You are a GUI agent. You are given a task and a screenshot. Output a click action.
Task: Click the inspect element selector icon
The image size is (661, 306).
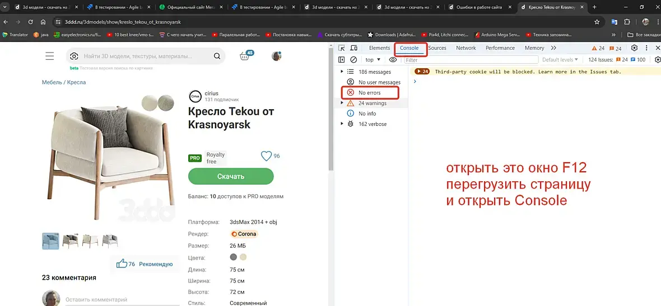342,48
